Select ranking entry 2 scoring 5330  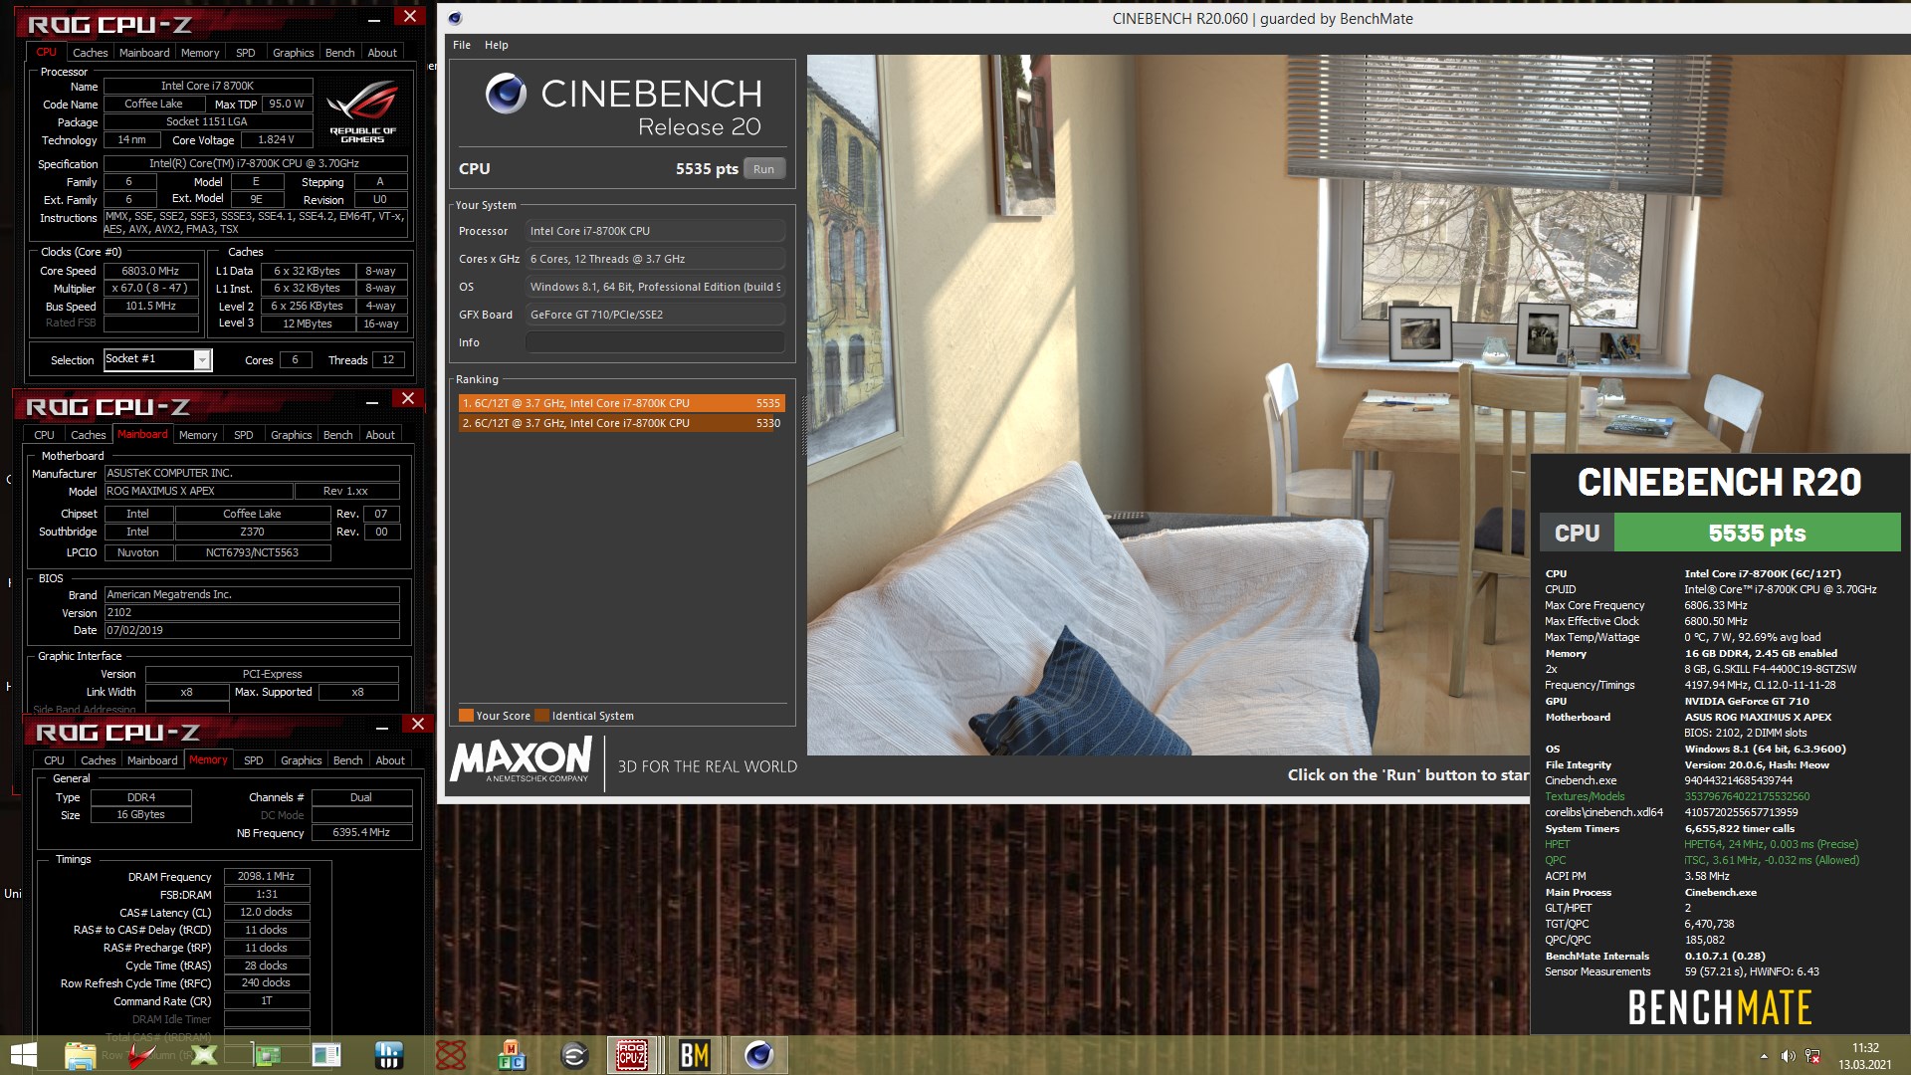pyautogui.click(x=621, y=423)
